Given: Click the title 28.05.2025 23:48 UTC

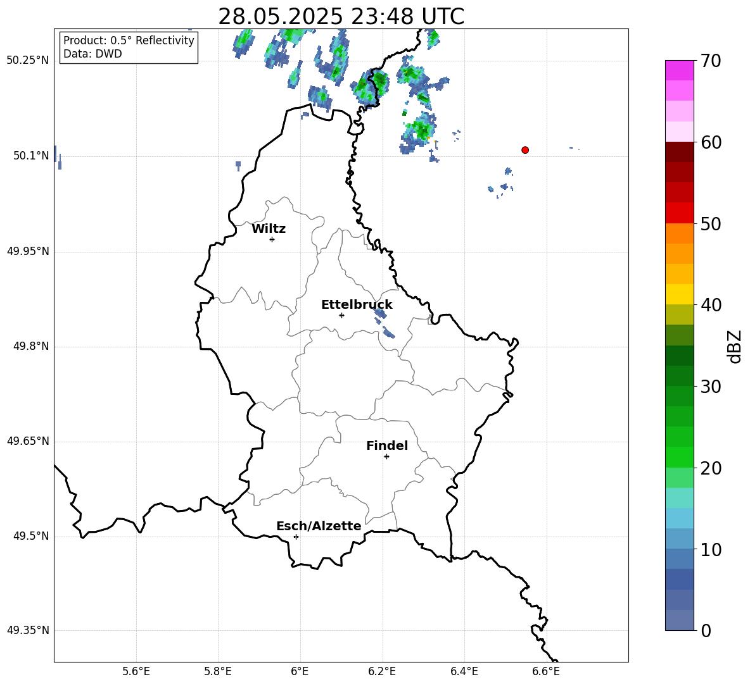Looking at the screenshot, I should [x=341, y=16].
